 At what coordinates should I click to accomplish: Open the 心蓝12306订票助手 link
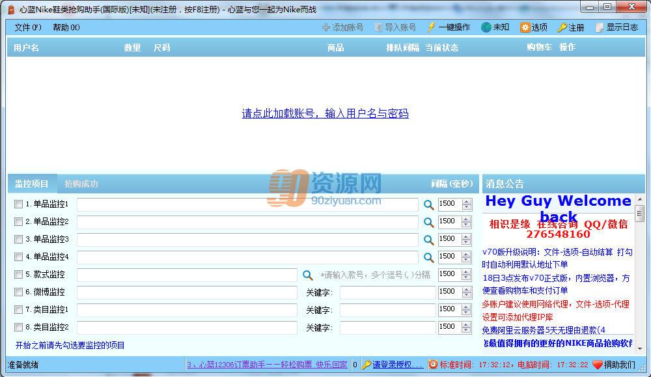pos(267,365)
